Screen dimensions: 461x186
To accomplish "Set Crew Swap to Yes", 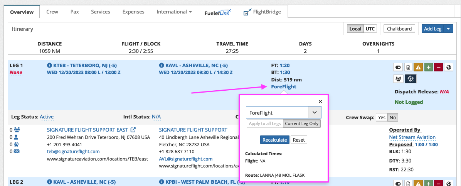I will pyautogui.click(x=382, y=117).
